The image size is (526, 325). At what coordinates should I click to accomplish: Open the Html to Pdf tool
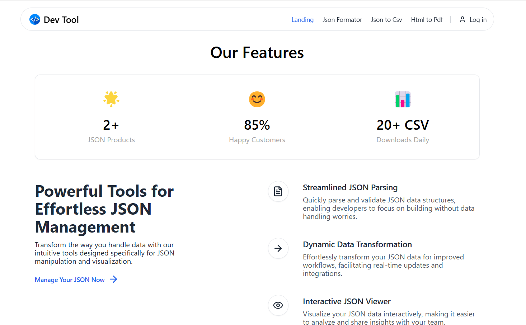point(427,20)
